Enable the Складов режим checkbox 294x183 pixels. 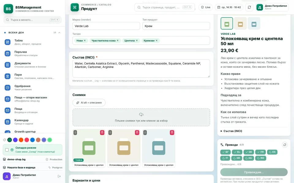[7, 150]
